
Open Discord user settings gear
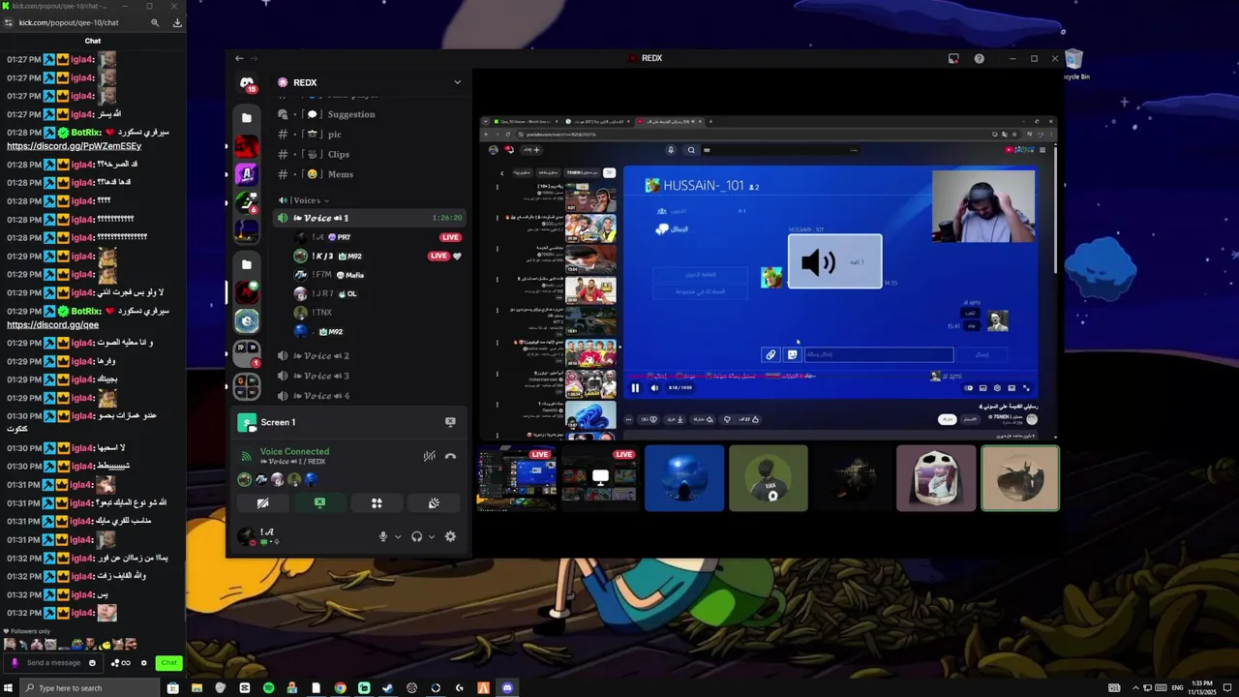450,536
